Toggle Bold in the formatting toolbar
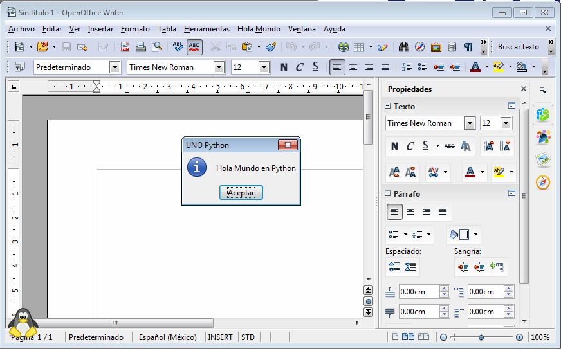Image resolution: width=561 pixels, height=349 pixels. click(284, 67)
